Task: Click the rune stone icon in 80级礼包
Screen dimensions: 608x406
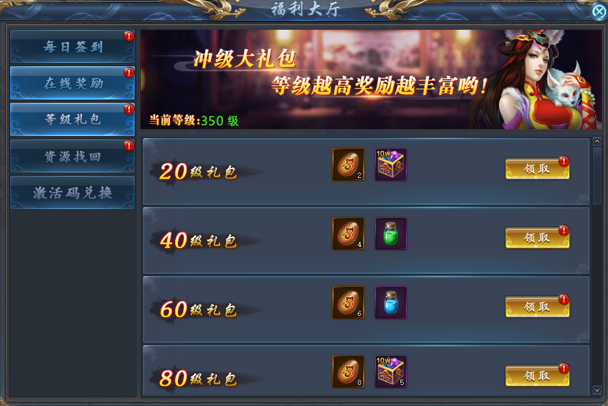Action: click(348, 372)
